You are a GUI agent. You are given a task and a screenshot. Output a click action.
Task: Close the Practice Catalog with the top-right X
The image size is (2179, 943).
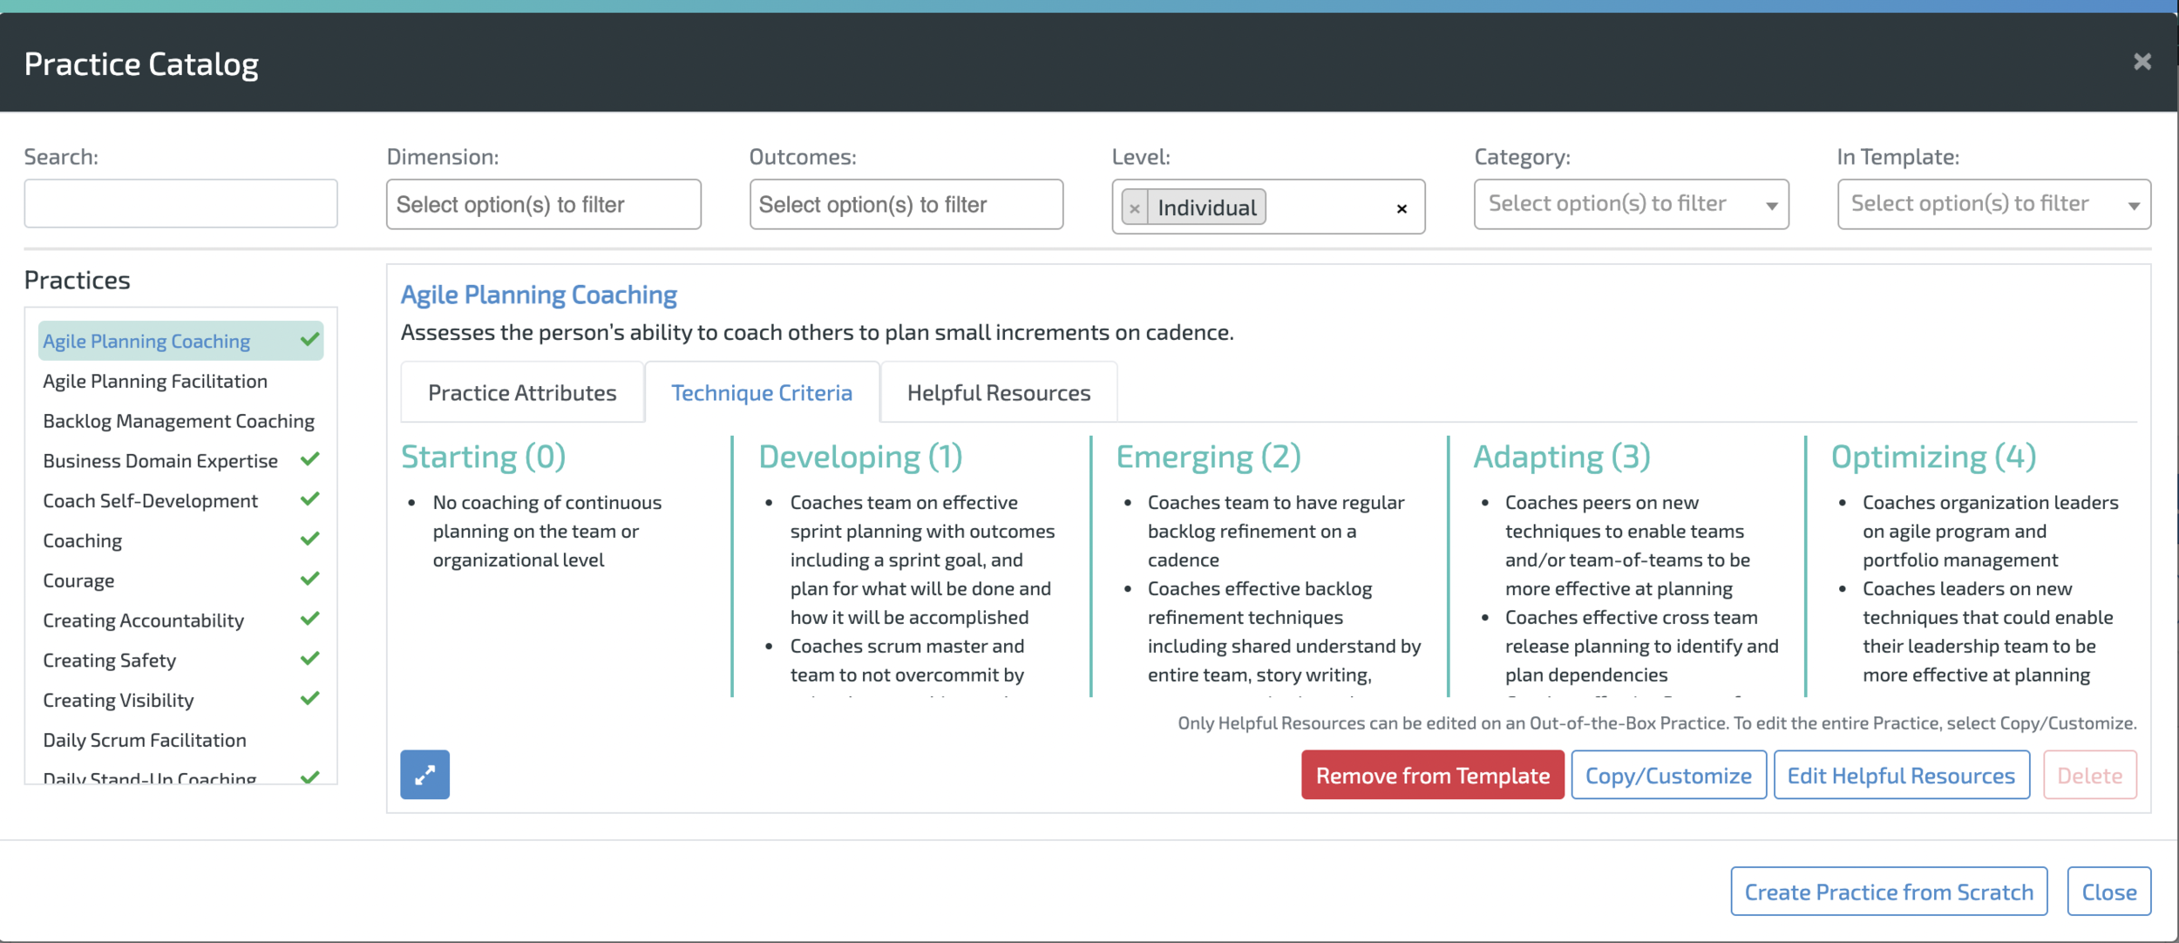point(2142,61)
